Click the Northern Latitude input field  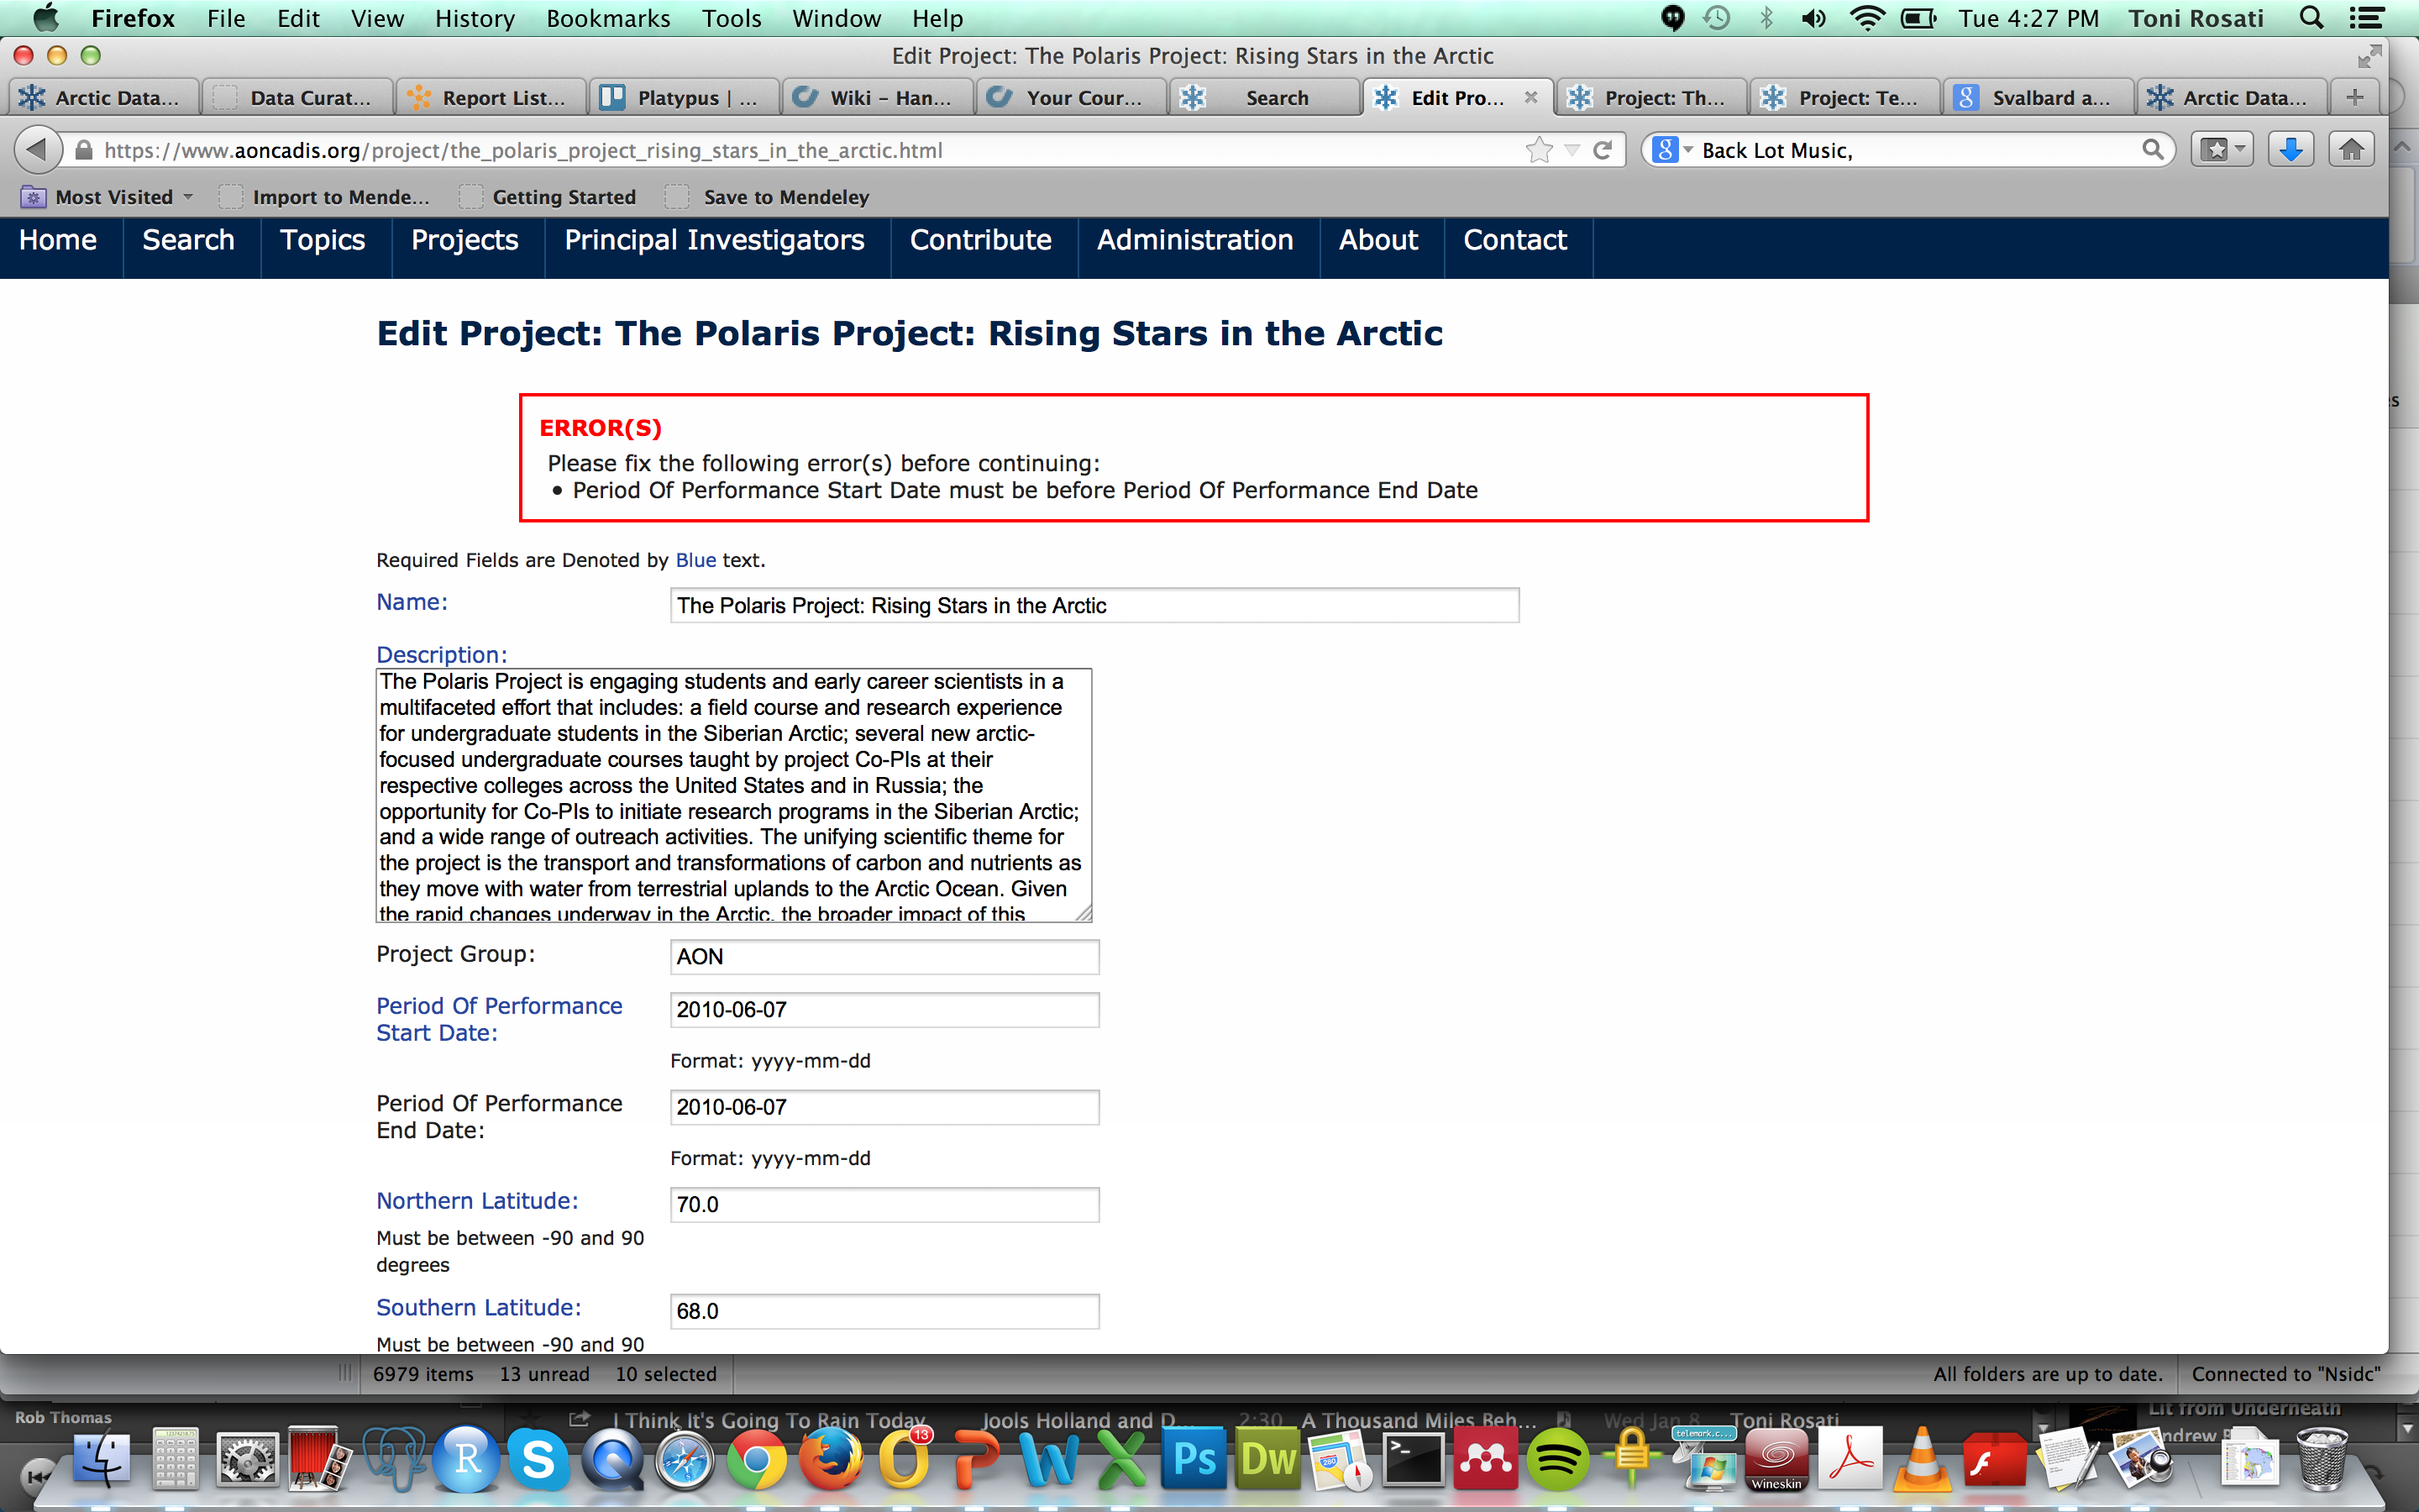click(x=884, y=1204)
